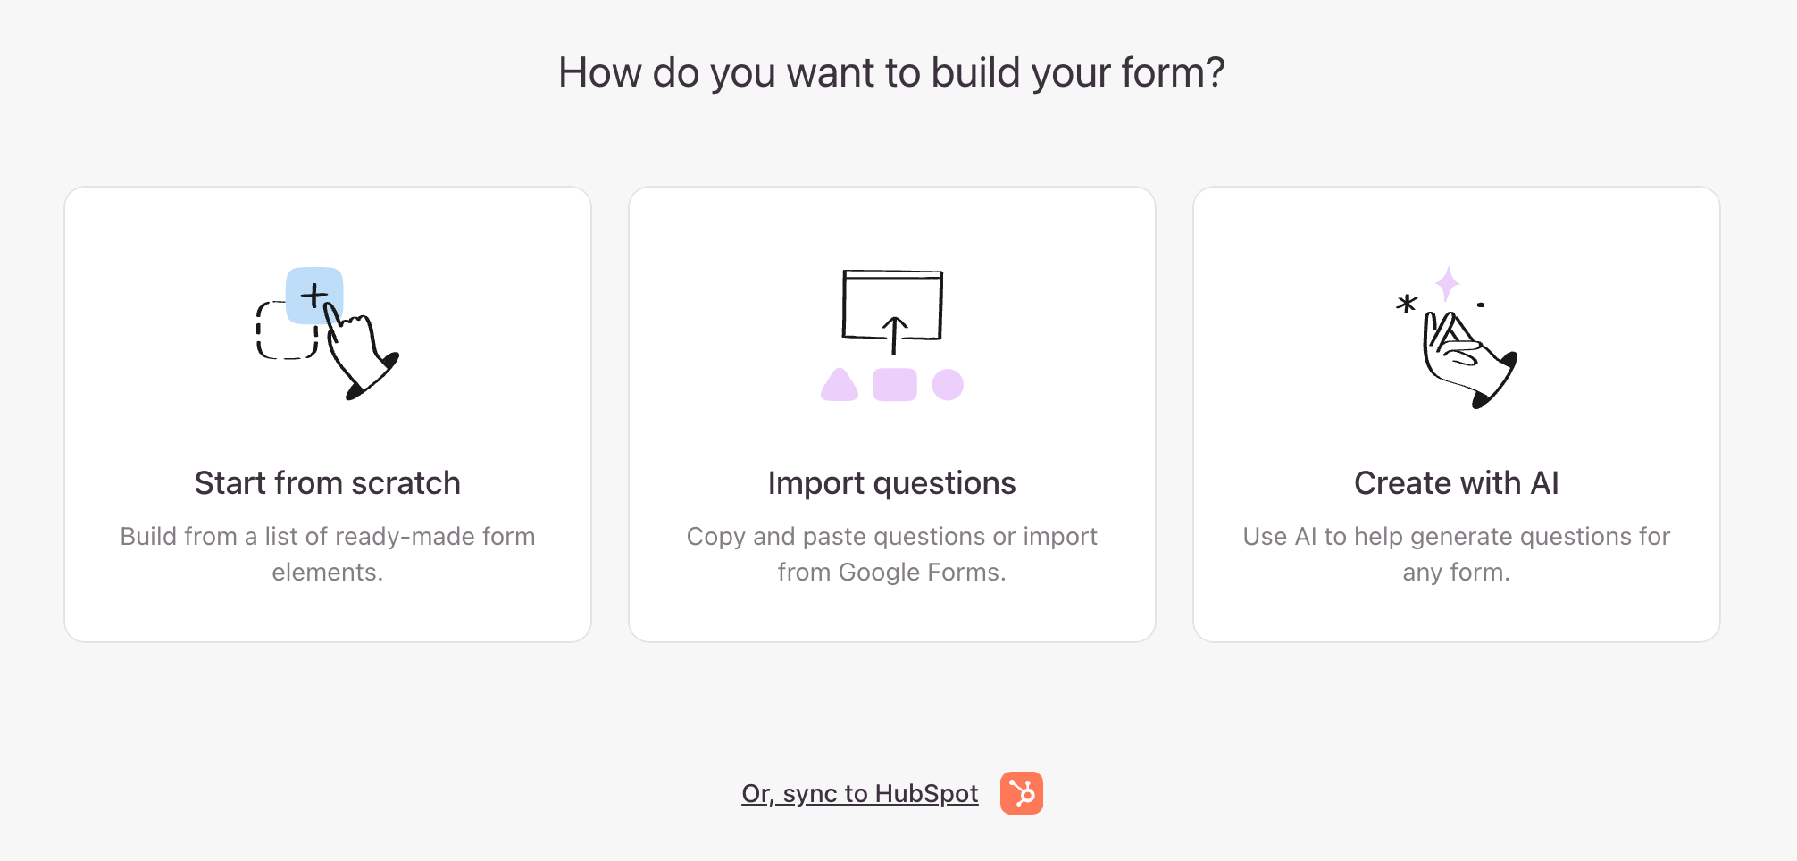Screen dimensions: 1797x861
Task: Click the dashed empty square placeholder icon
Action: (x=286, y=330)
